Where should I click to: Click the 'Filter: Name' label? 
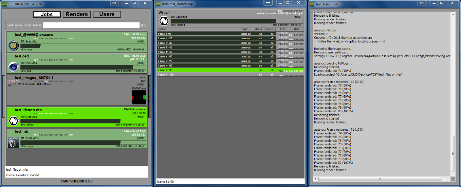(x=33, y=25)
